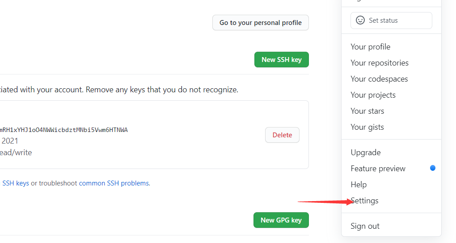Click Go to your personal profile

[260, 23]
